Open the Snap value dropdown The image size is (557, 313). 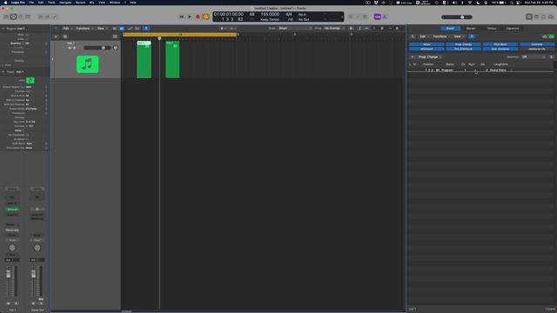[295, 29]
